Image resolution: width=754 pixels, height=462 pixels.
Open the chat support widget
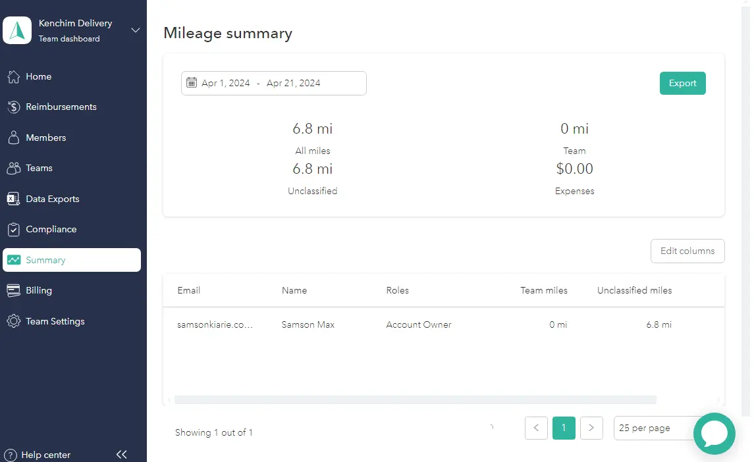[714, 433]
